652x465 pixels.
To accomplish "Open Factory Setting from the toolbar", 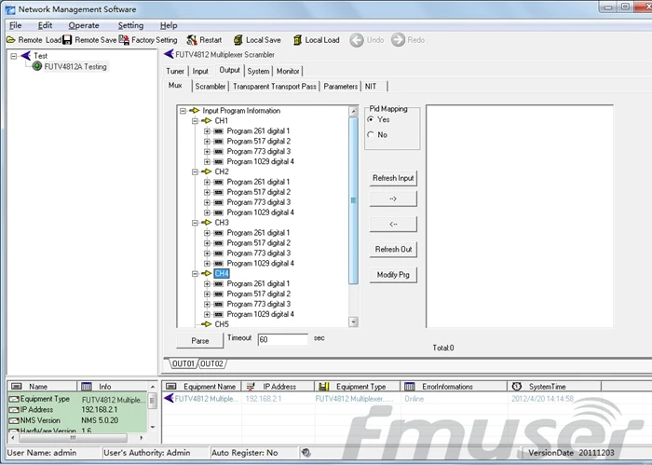I will pos(148,40).
